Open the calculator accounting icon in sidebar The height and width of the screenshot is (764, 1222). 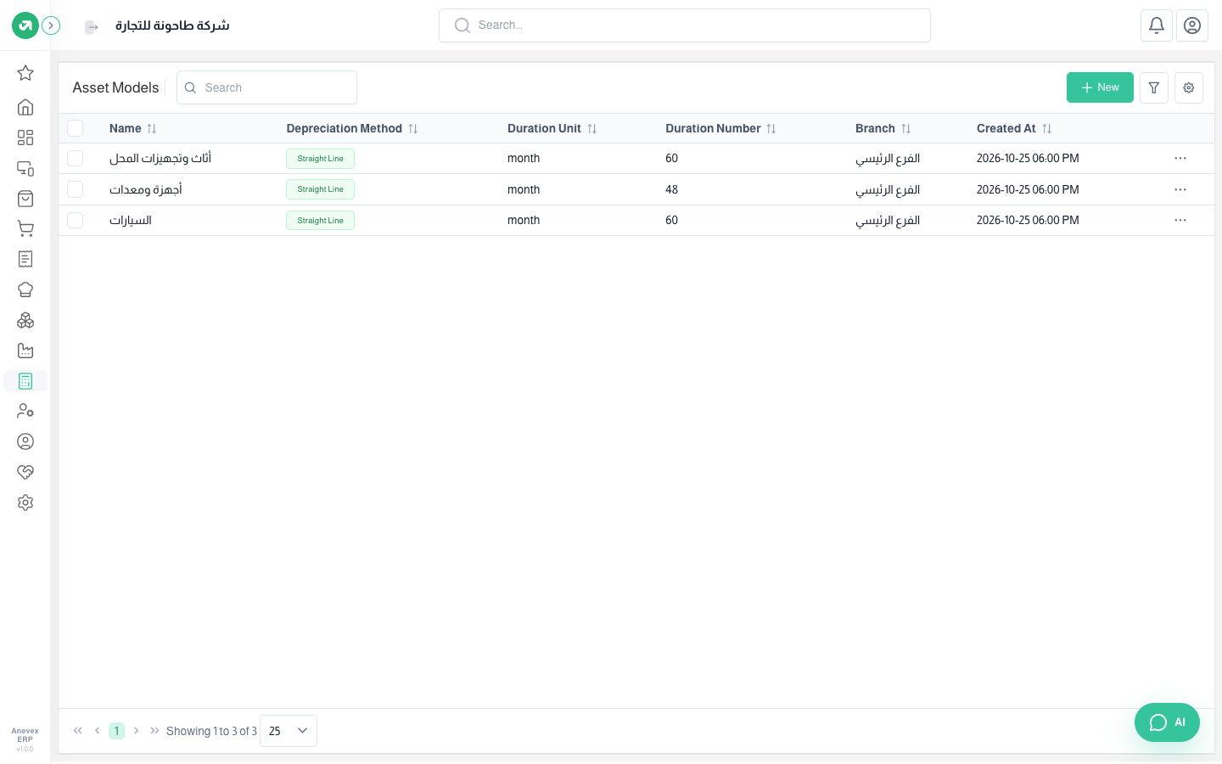[25, 381]
